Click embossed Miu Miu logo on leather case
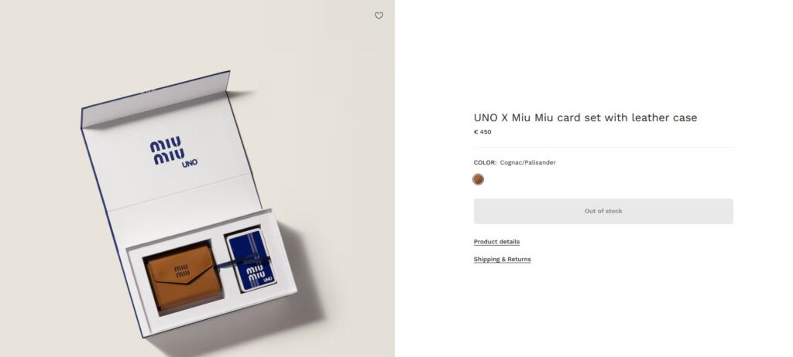Image resolution: width=793 pixels, height=357 pixels. click(x=182, y=270)
